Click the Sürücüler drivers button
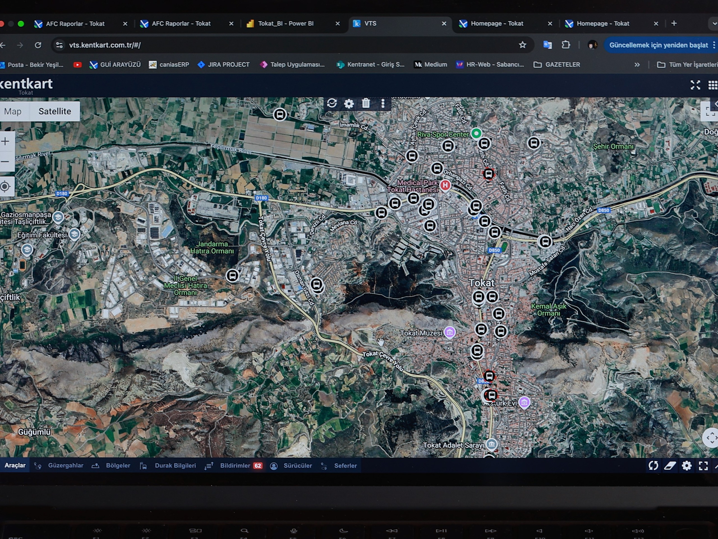This screenshot has height=539, width=718. (297, 465)
